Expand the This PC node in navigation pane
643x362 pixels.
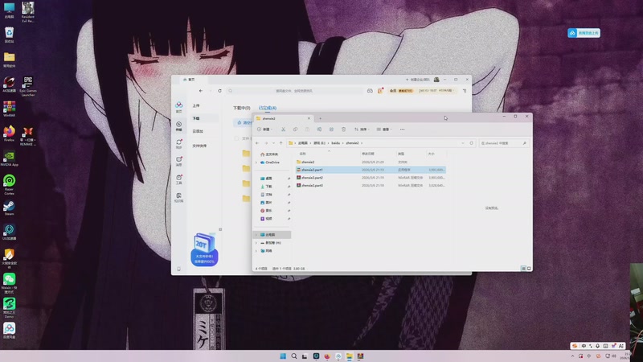256,235
